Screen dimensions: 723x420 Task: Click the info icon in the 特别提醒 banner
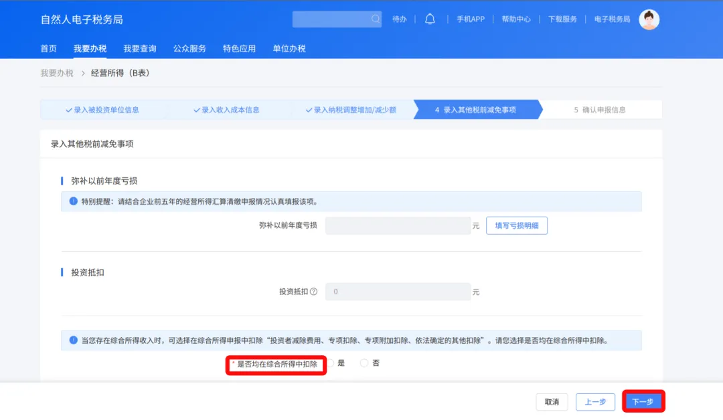pyautogui.click(x=72, y=201)
